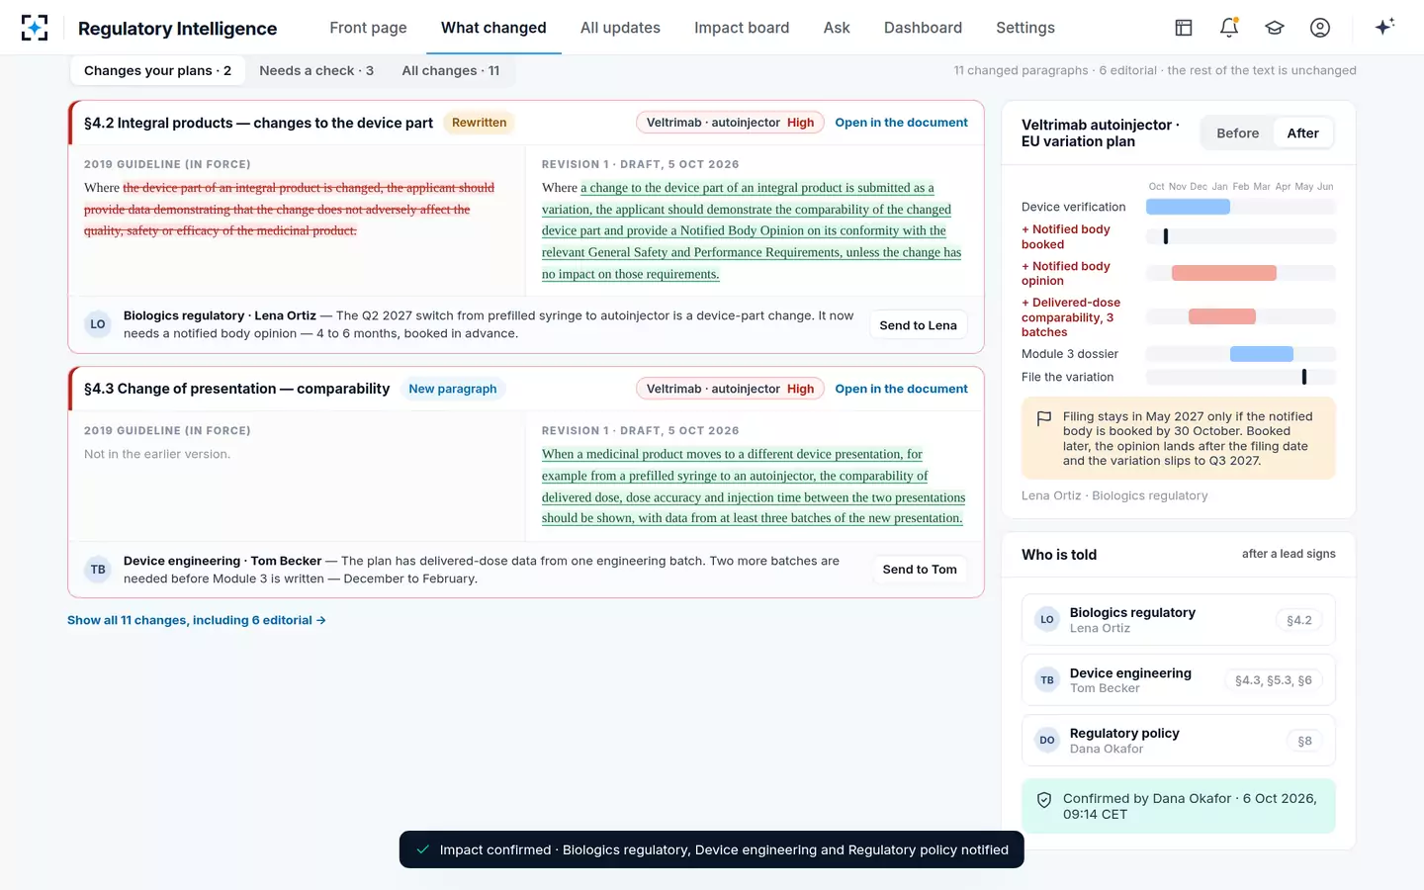Open the layout panel icon in header
1424x890 pixels.
pyautogui.click(x=1184, y=28)
